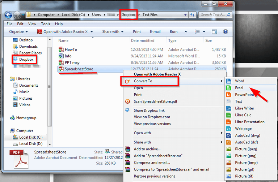Click the Text format icon in submenu

point(229,101)
